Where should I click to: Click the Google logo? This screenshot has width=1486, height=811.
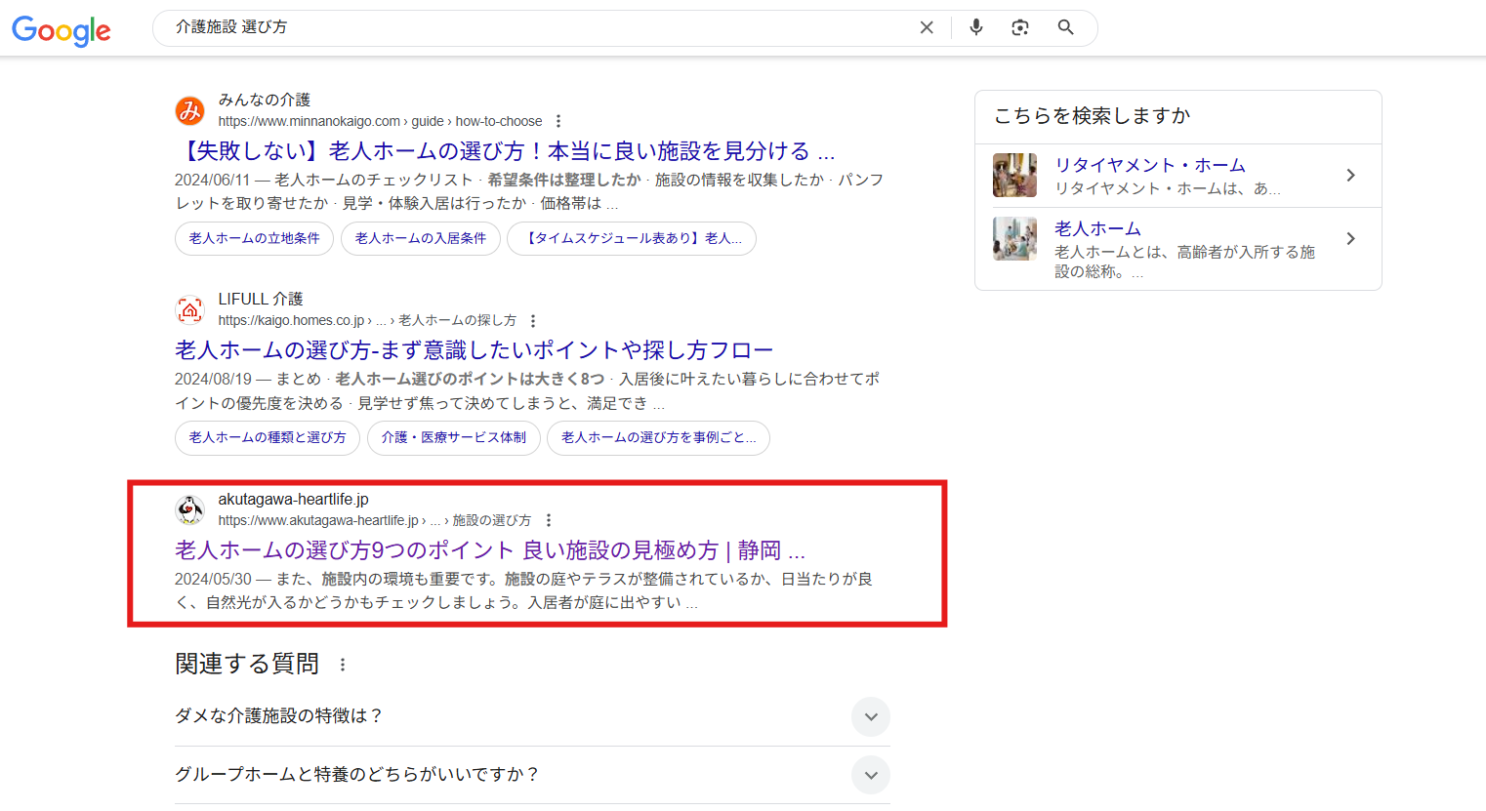[x=62, y=30]
